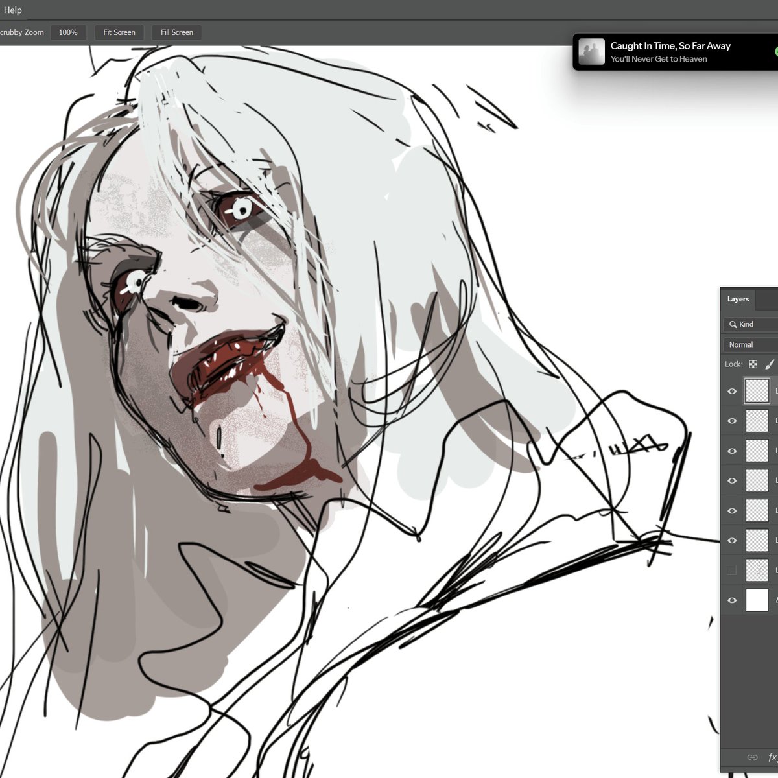
Task: Click the Scrubby Zoom option label
Action: 21,32
